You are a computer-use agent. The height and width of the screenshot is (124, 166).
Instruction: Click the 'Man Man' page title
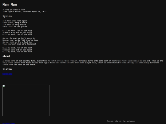10,5
